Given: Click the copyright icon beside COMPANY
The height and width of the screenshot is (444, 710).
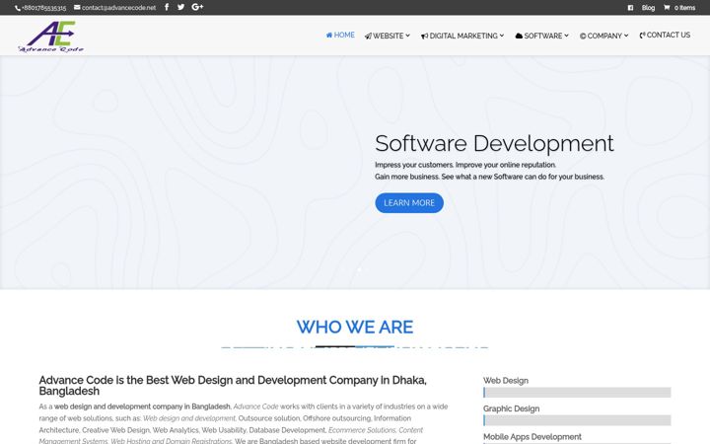Looking at the screenshot, I should coord(583,36).
